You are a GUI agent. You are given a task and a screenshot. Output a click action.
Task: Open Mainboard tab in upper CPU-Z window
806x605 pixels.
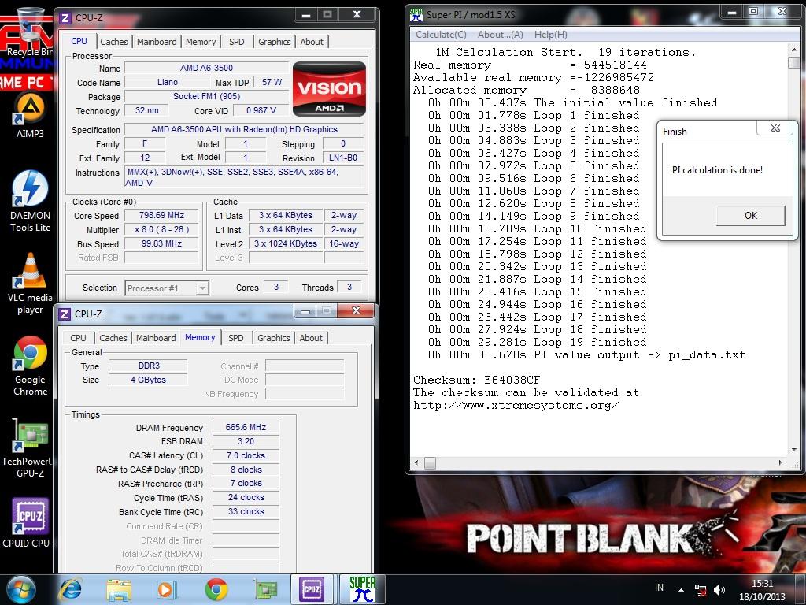(x=157, y=42)
